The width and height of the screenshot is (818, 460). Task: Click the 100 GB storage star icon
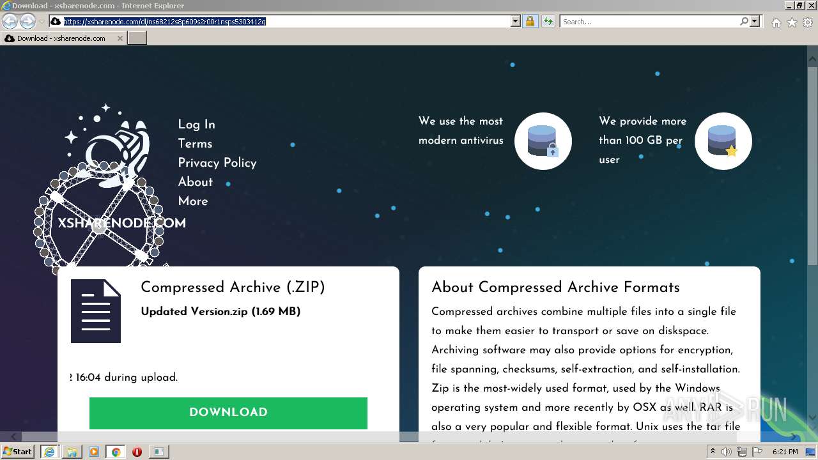[x=723, y=141]
